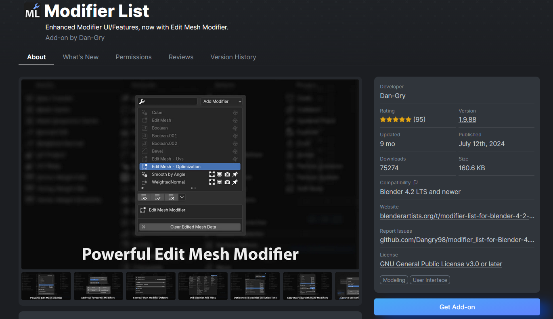Open the Version History tab

click(x=233, y=57)
